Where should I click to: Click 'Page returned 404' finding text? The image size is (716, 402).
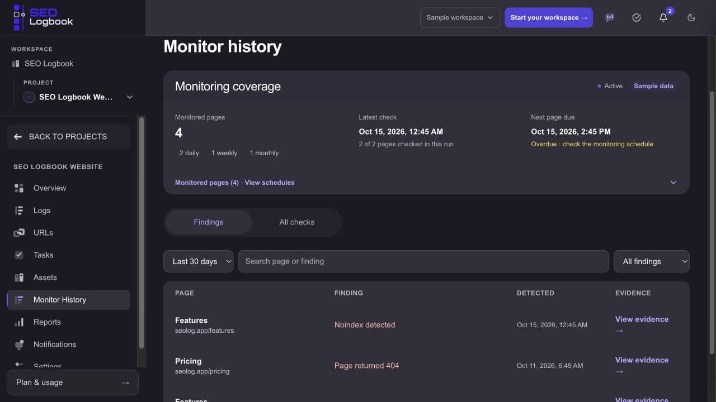point(367,366)
